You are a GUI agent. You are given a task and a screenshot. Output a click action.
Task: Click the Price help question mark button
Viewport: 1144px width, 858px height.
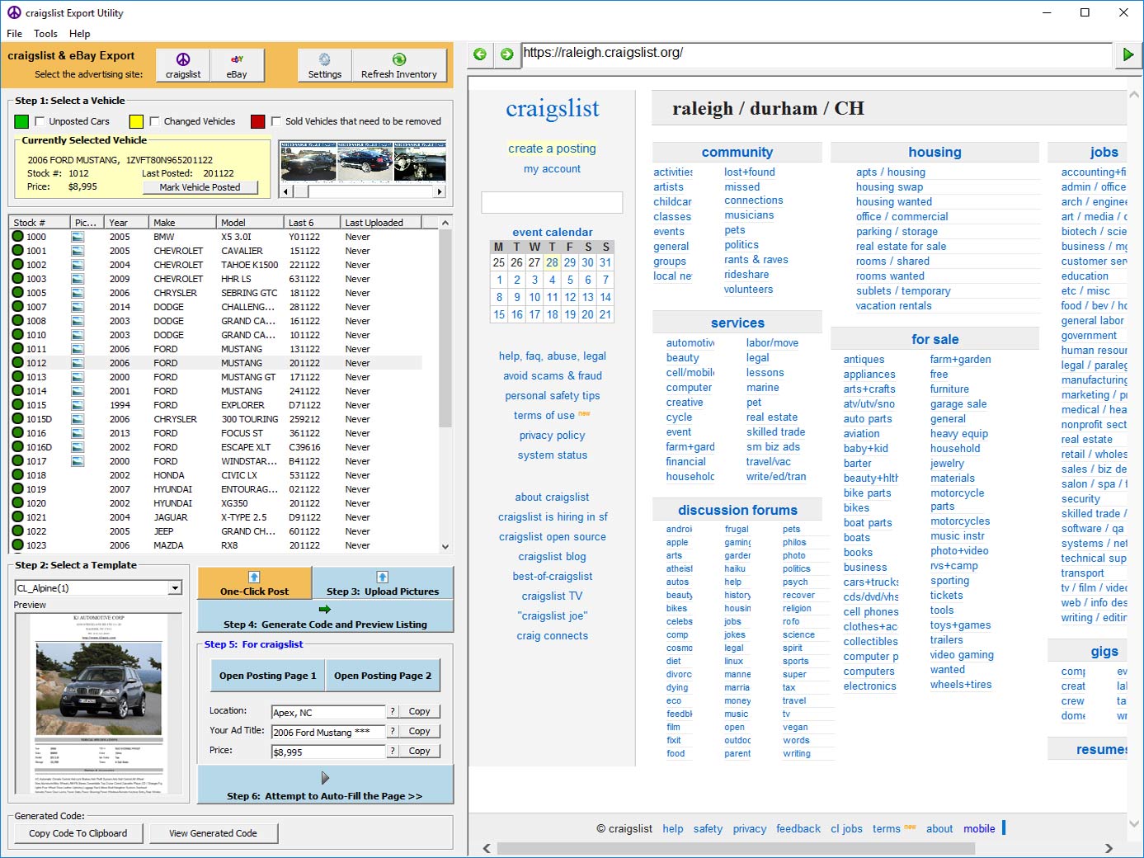(x=393, y=751)
